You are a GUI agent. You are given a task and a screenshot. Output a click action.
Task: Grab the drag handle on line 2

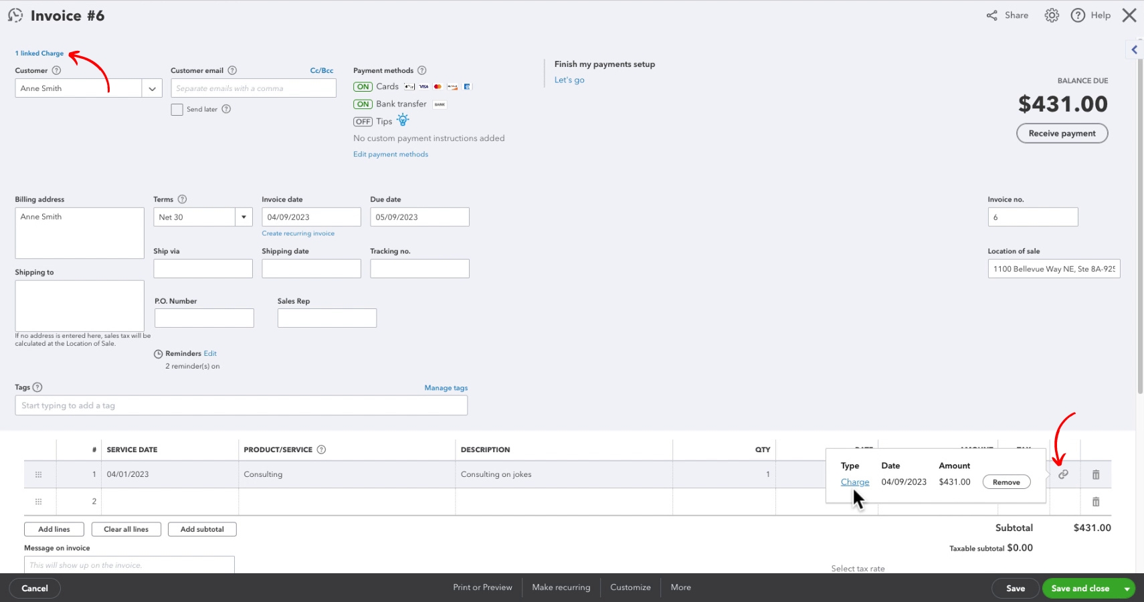38,502
